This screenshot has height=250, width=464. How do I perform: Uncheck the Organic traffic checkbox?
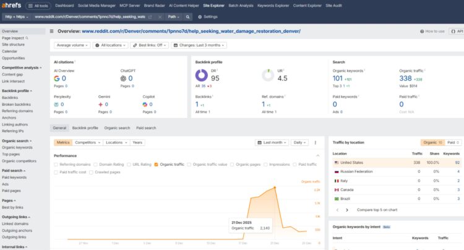click(x=157, y=165)
